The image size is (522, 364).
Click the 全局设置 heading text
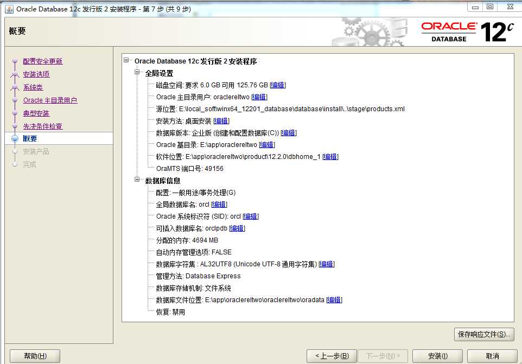pyautogui.click(x=159, y=73)
